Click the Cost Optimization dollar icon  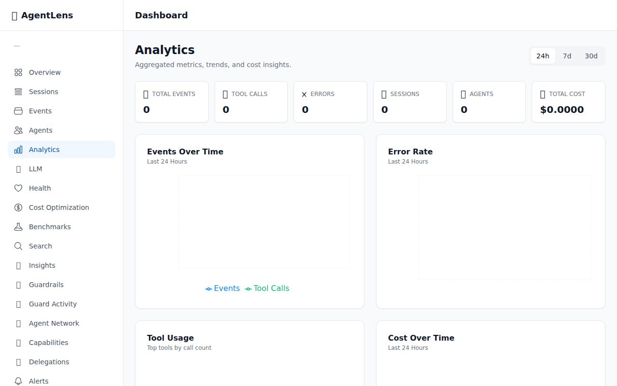(x=18, y=207)
